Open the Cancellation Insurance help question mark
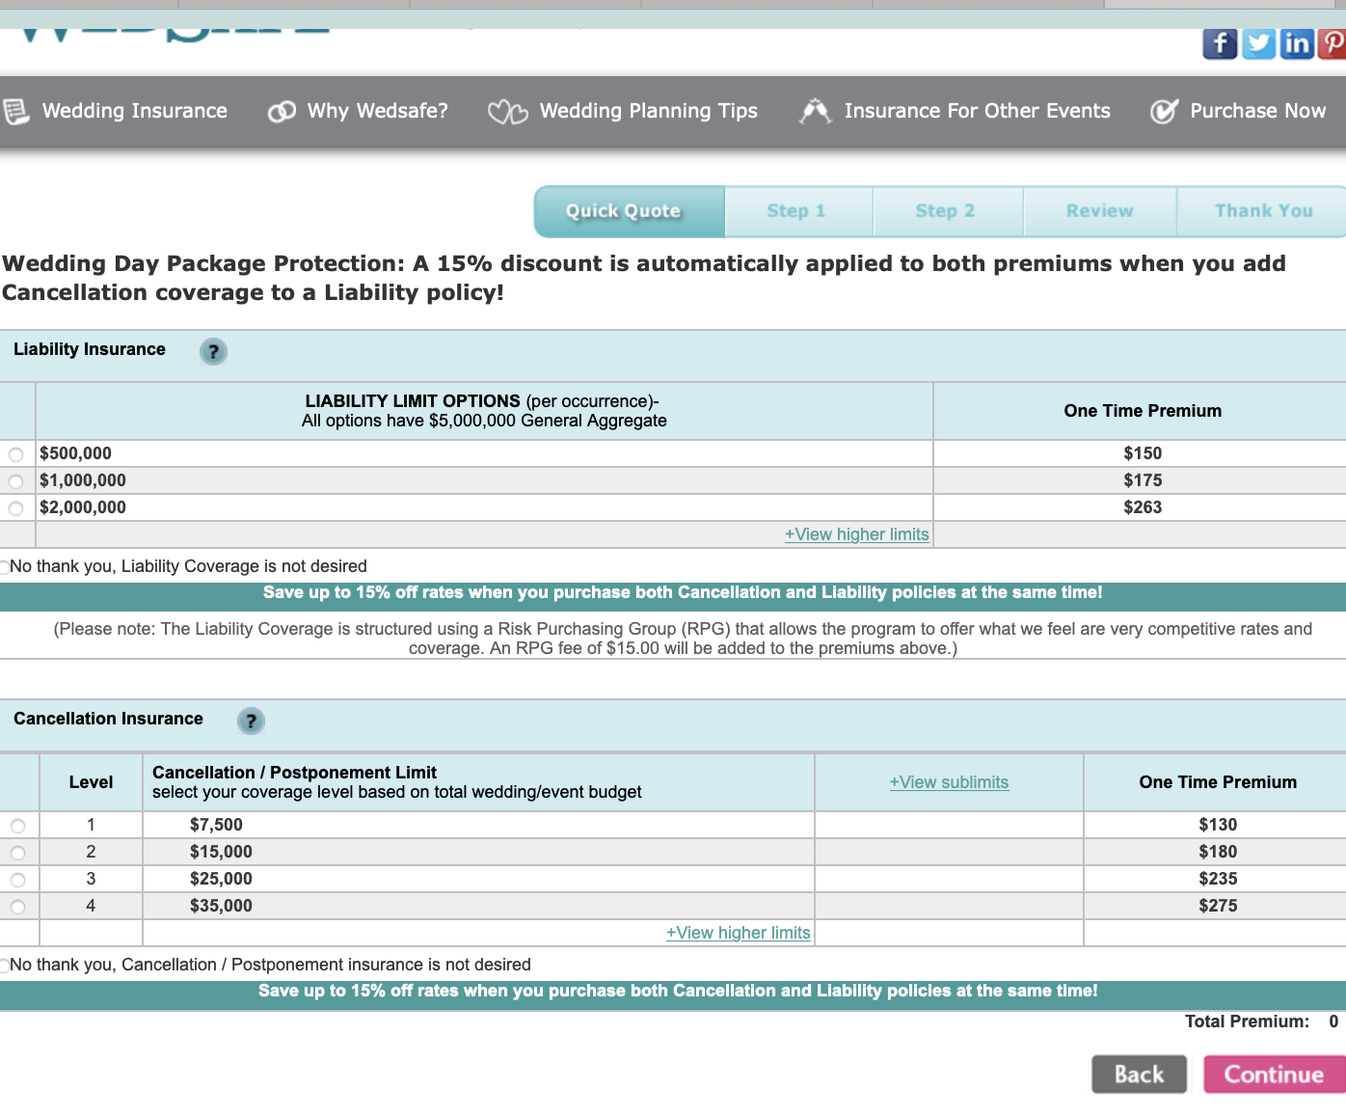 pos(251,721)
